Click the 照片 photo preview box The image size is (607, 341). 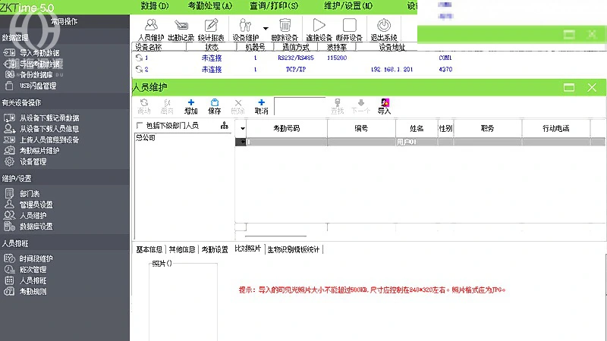(x=183, y=302)
